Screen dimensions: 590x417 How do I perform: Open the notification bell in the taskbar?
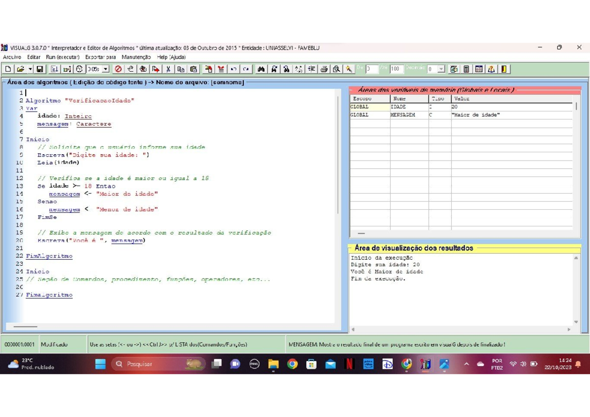(x=578, y=364)
